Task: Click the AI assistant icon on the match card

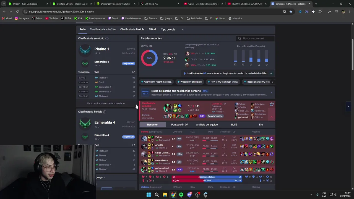Action: (x=272, y=104)
